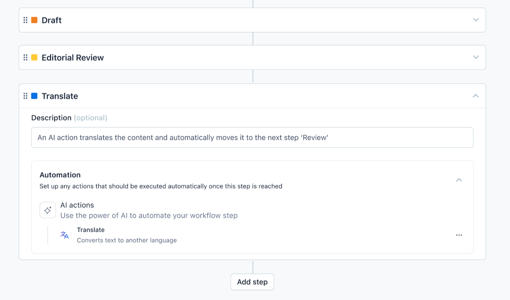Select the Editorial Review step title
The width and height of the screenshot is (510, 300).
tap(73, 57)
